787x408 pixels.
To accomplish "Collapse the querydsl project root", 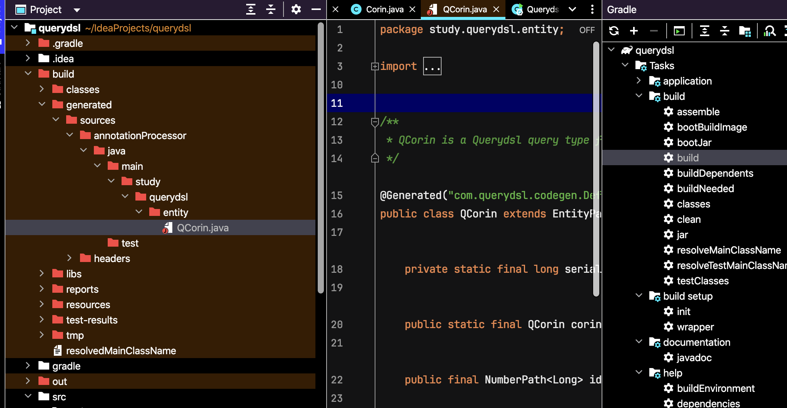I will coord(15,28).
